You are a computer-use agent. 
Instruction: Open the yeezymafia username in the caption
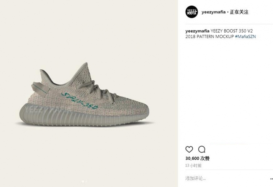[x=197, y=31]
